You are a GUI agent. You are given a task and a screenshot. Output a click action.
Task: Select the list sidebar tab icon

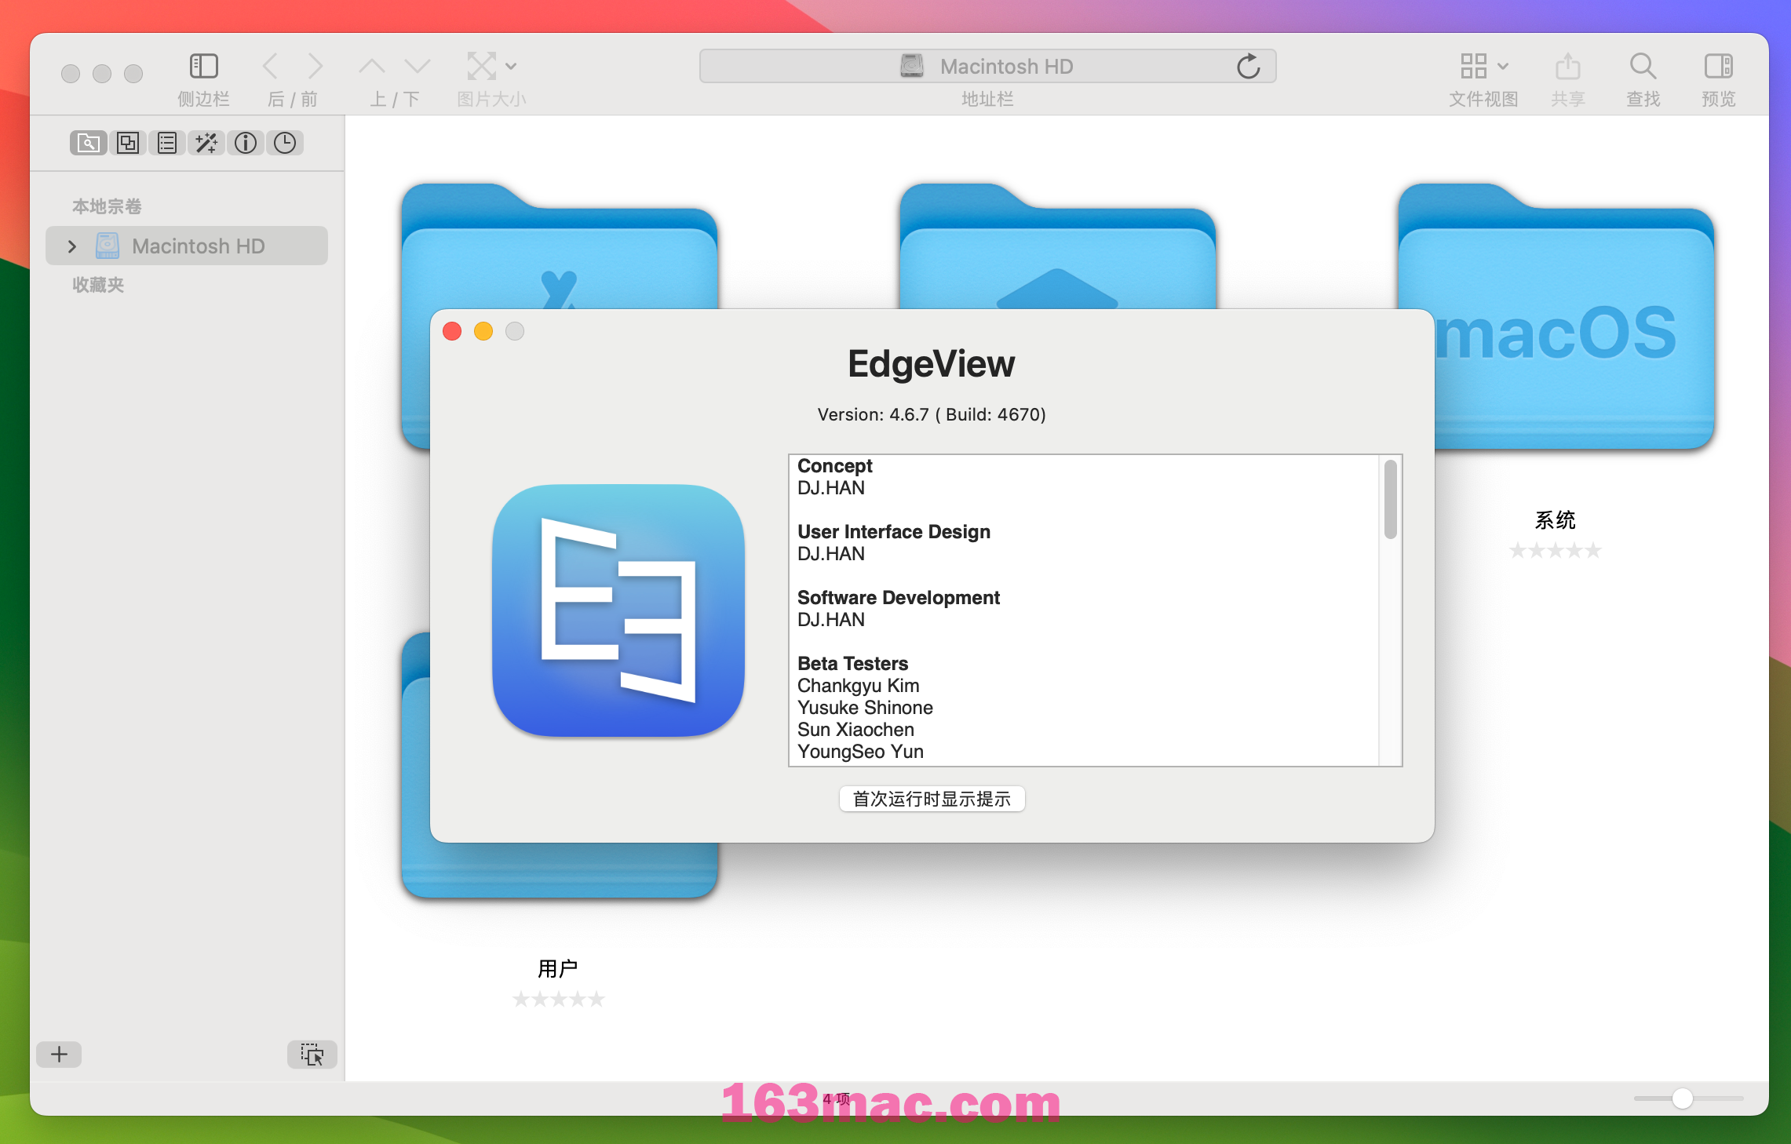(x=167, y=143)
